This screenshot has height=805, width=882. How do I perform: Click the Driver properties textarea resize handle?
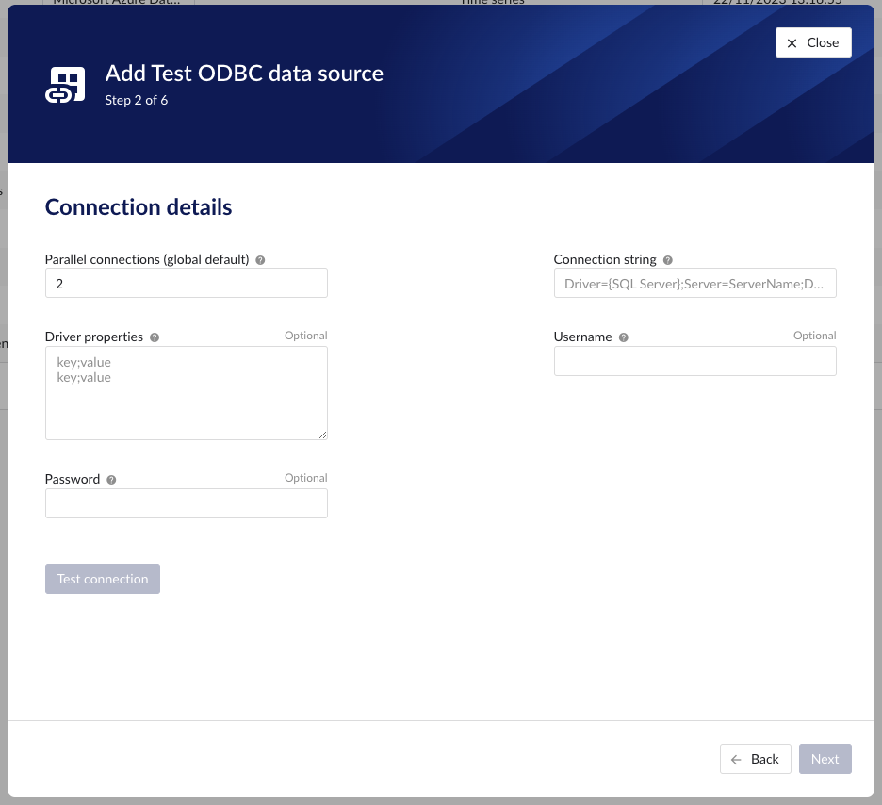click(323, 435)
